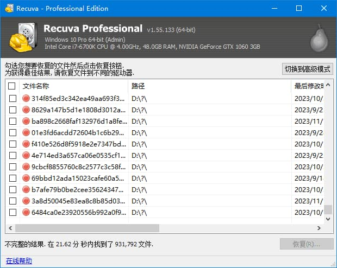Select file name 01e3fd6acdd72604b1c6b29...
The width and height of the screenshot is (337, 268).
tap(78, 132)
